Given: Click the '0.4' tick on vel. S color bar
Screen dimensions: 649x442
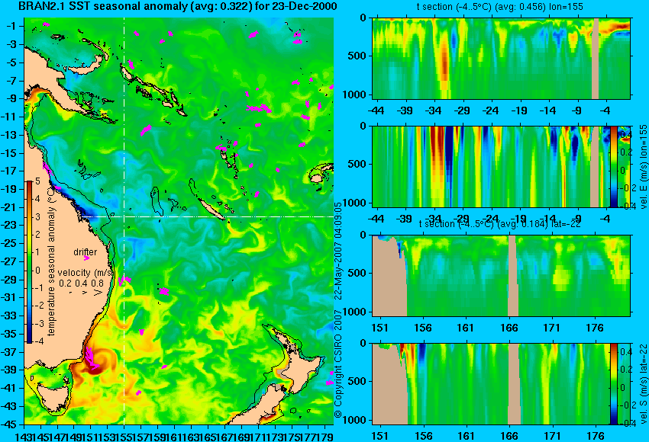Looking at the screenshot, I should click(x=626, y=351).
